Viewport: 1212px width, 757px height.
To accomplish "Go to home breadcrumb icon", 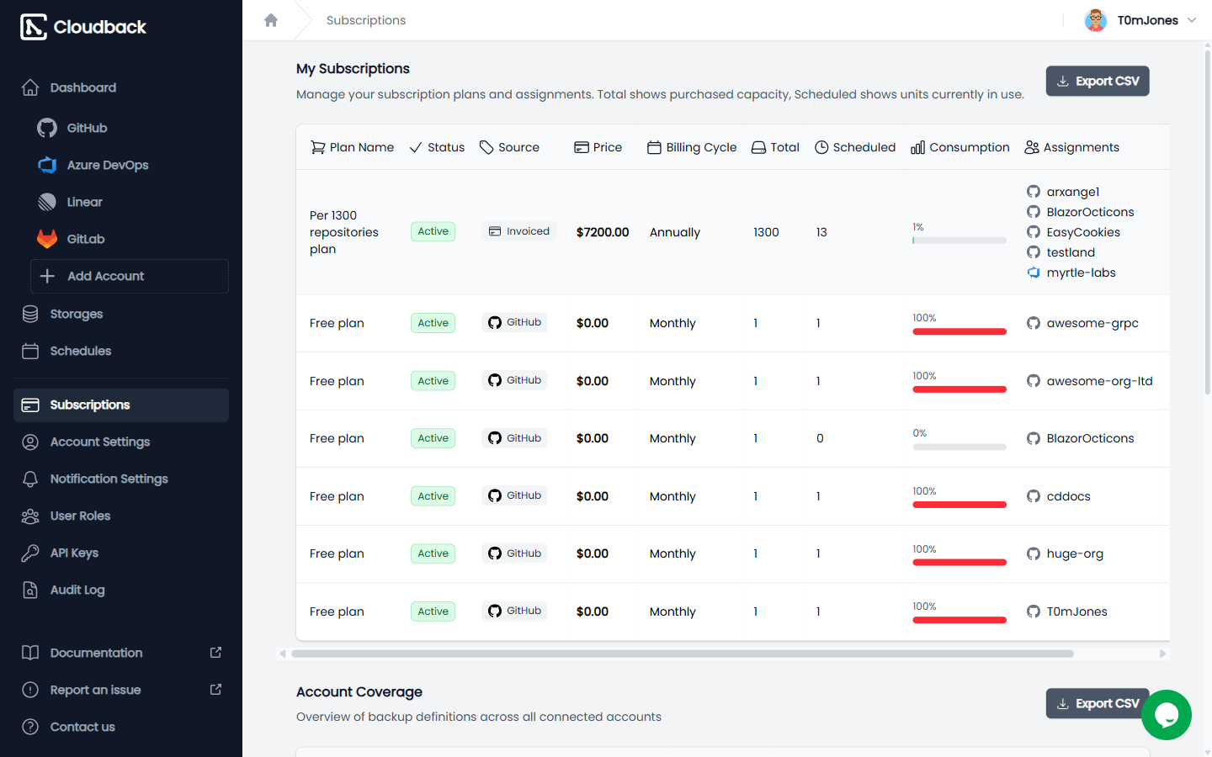I will 271,20.
